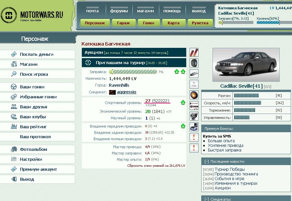Open Ваш протокол in the sidebar

(x=35, y=137)
